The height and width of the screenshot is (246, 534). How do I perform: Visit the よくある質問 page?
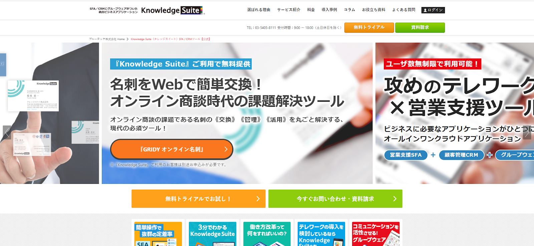coord(404,10)
